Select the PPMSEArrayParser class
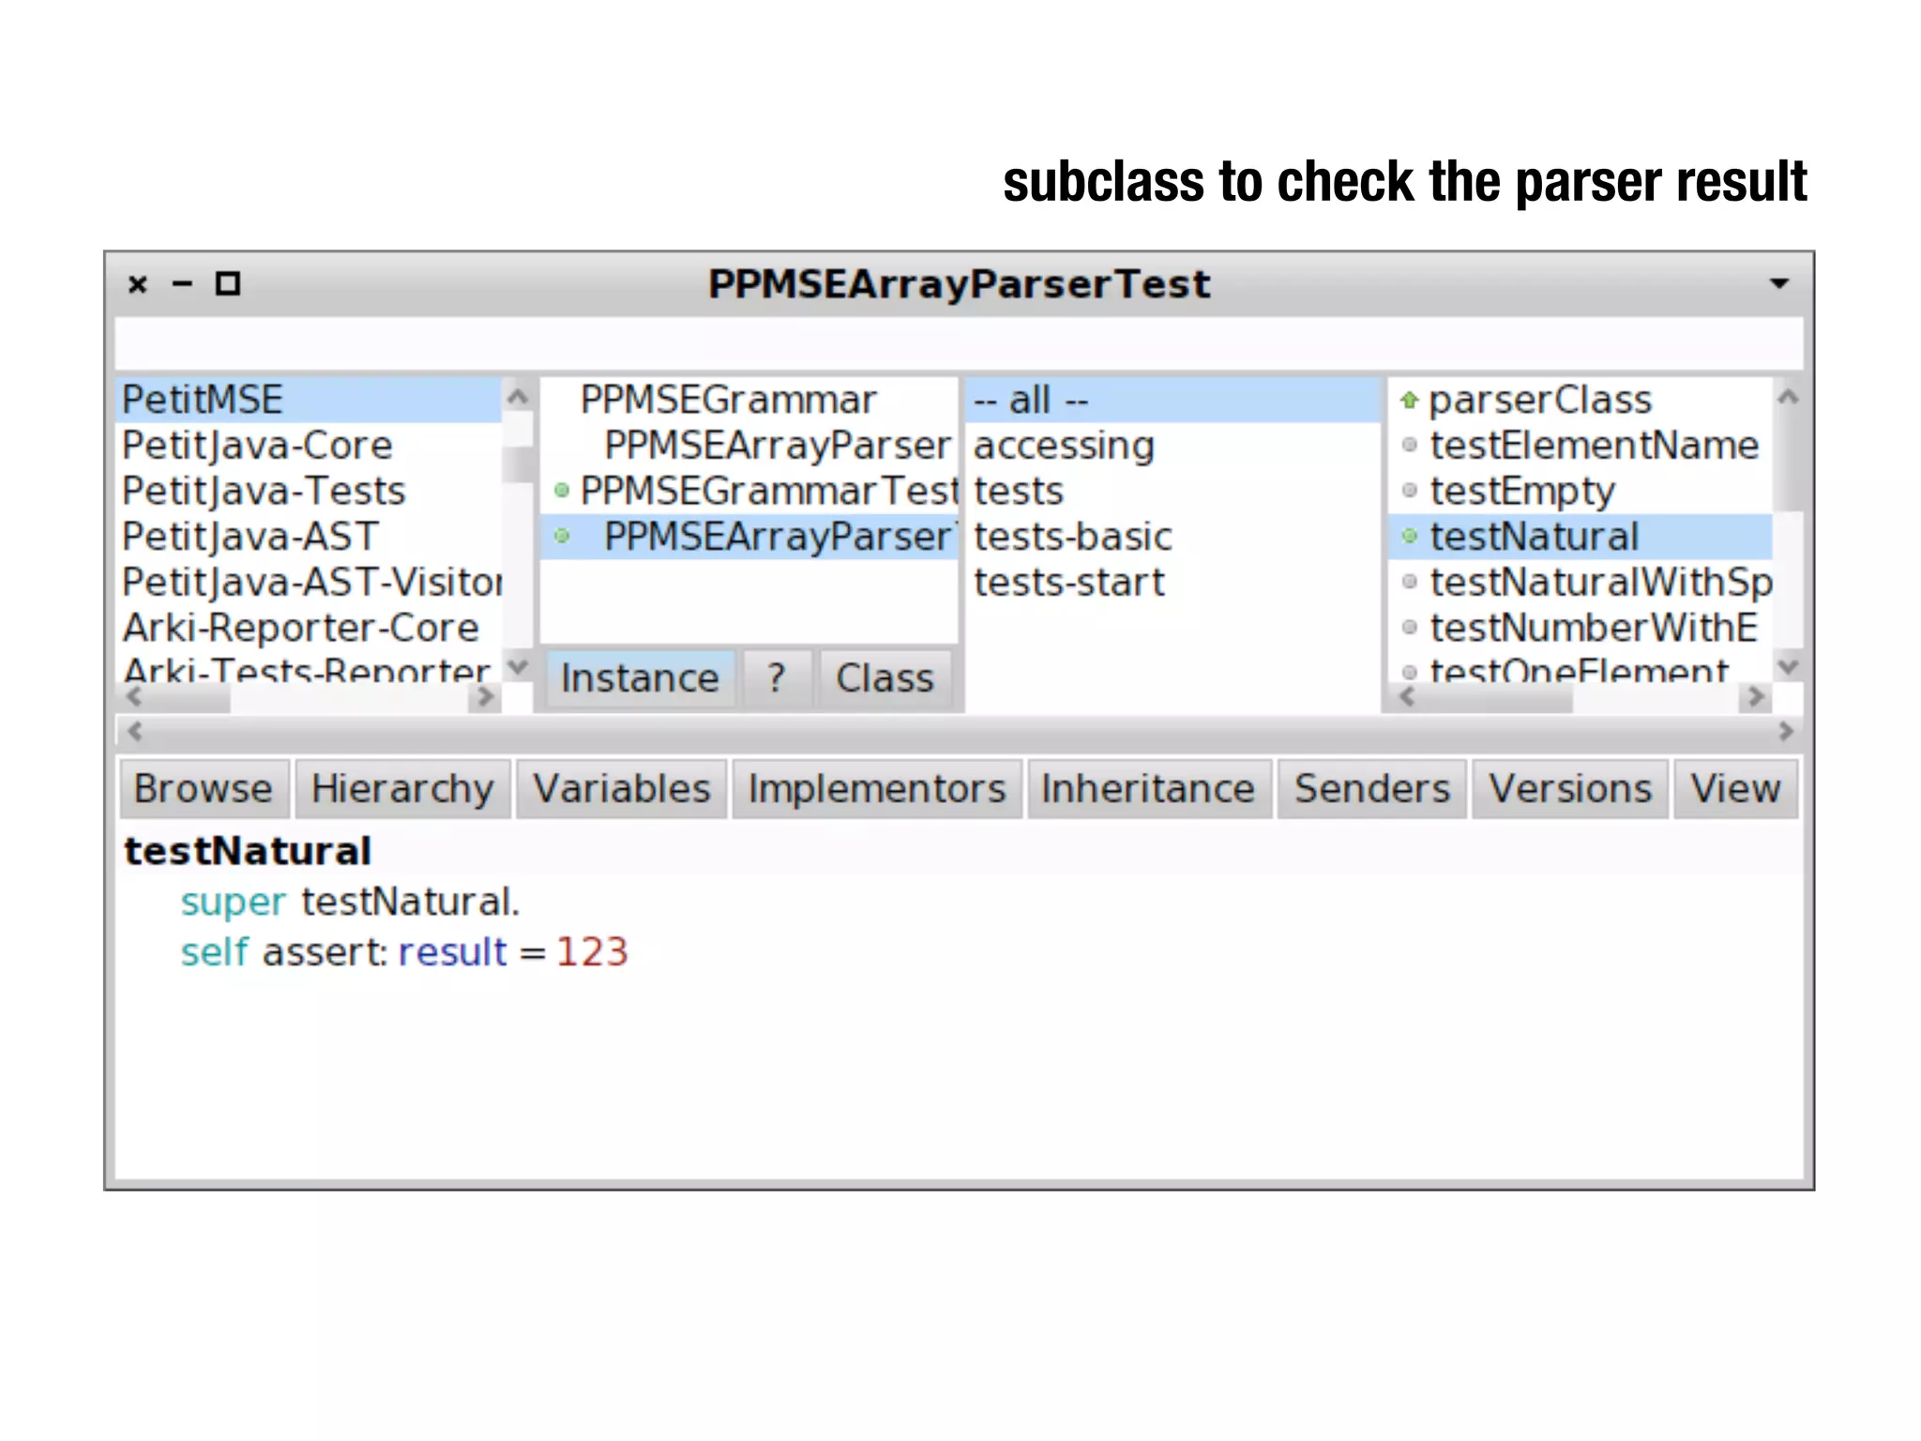This screenshot has width=1921, height=1441. point(749,446)
